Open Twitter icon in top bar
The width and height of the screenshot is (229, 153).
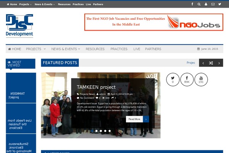click(x=220, y=4)
